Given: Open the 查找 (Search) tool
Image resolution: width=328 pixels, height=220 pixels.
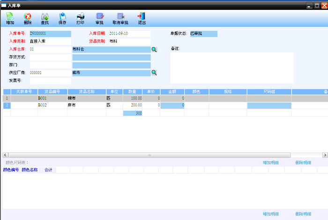Looking at the screenshot, I should point(45,18).
